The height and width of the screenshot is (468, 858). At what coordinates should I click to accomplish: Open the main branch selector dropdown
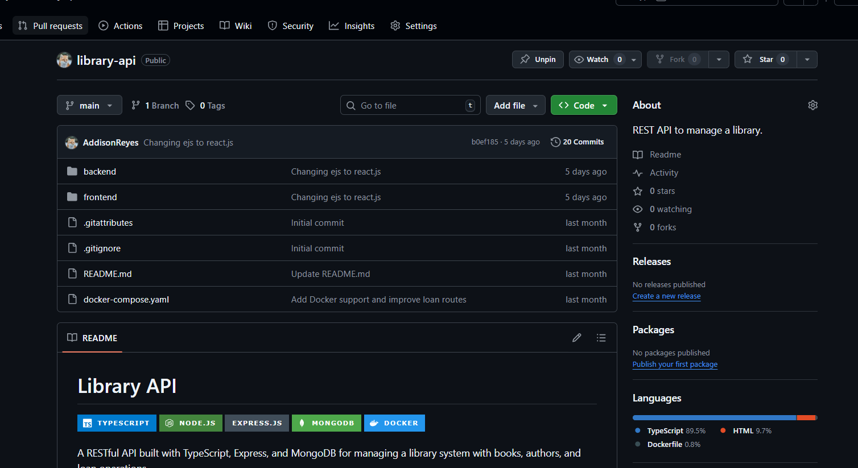(89, 105)
